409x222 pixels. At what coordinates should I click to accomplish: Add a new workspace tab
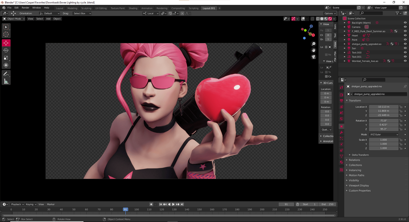[219, 8]
